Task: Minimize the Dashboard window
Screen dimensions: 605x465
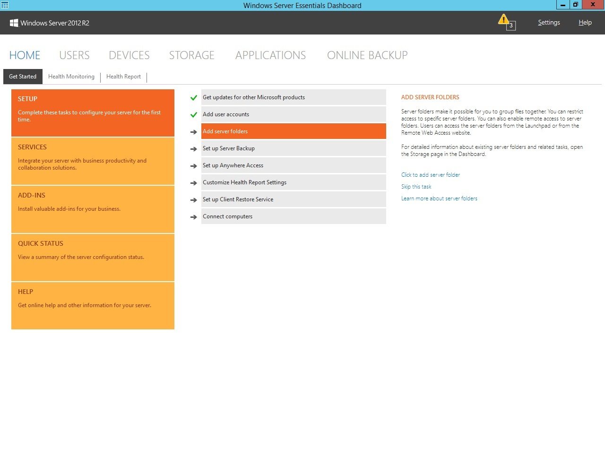Action: coord(563,5)
